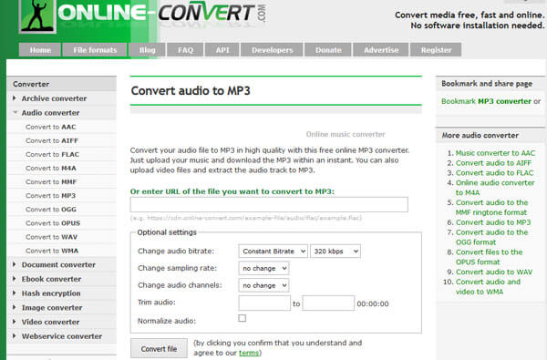Viewport: 547px width, 360px height.
Task: Select Convert to MP3 in sidebar
Action: pyautogui.click(x=50, y=196)
